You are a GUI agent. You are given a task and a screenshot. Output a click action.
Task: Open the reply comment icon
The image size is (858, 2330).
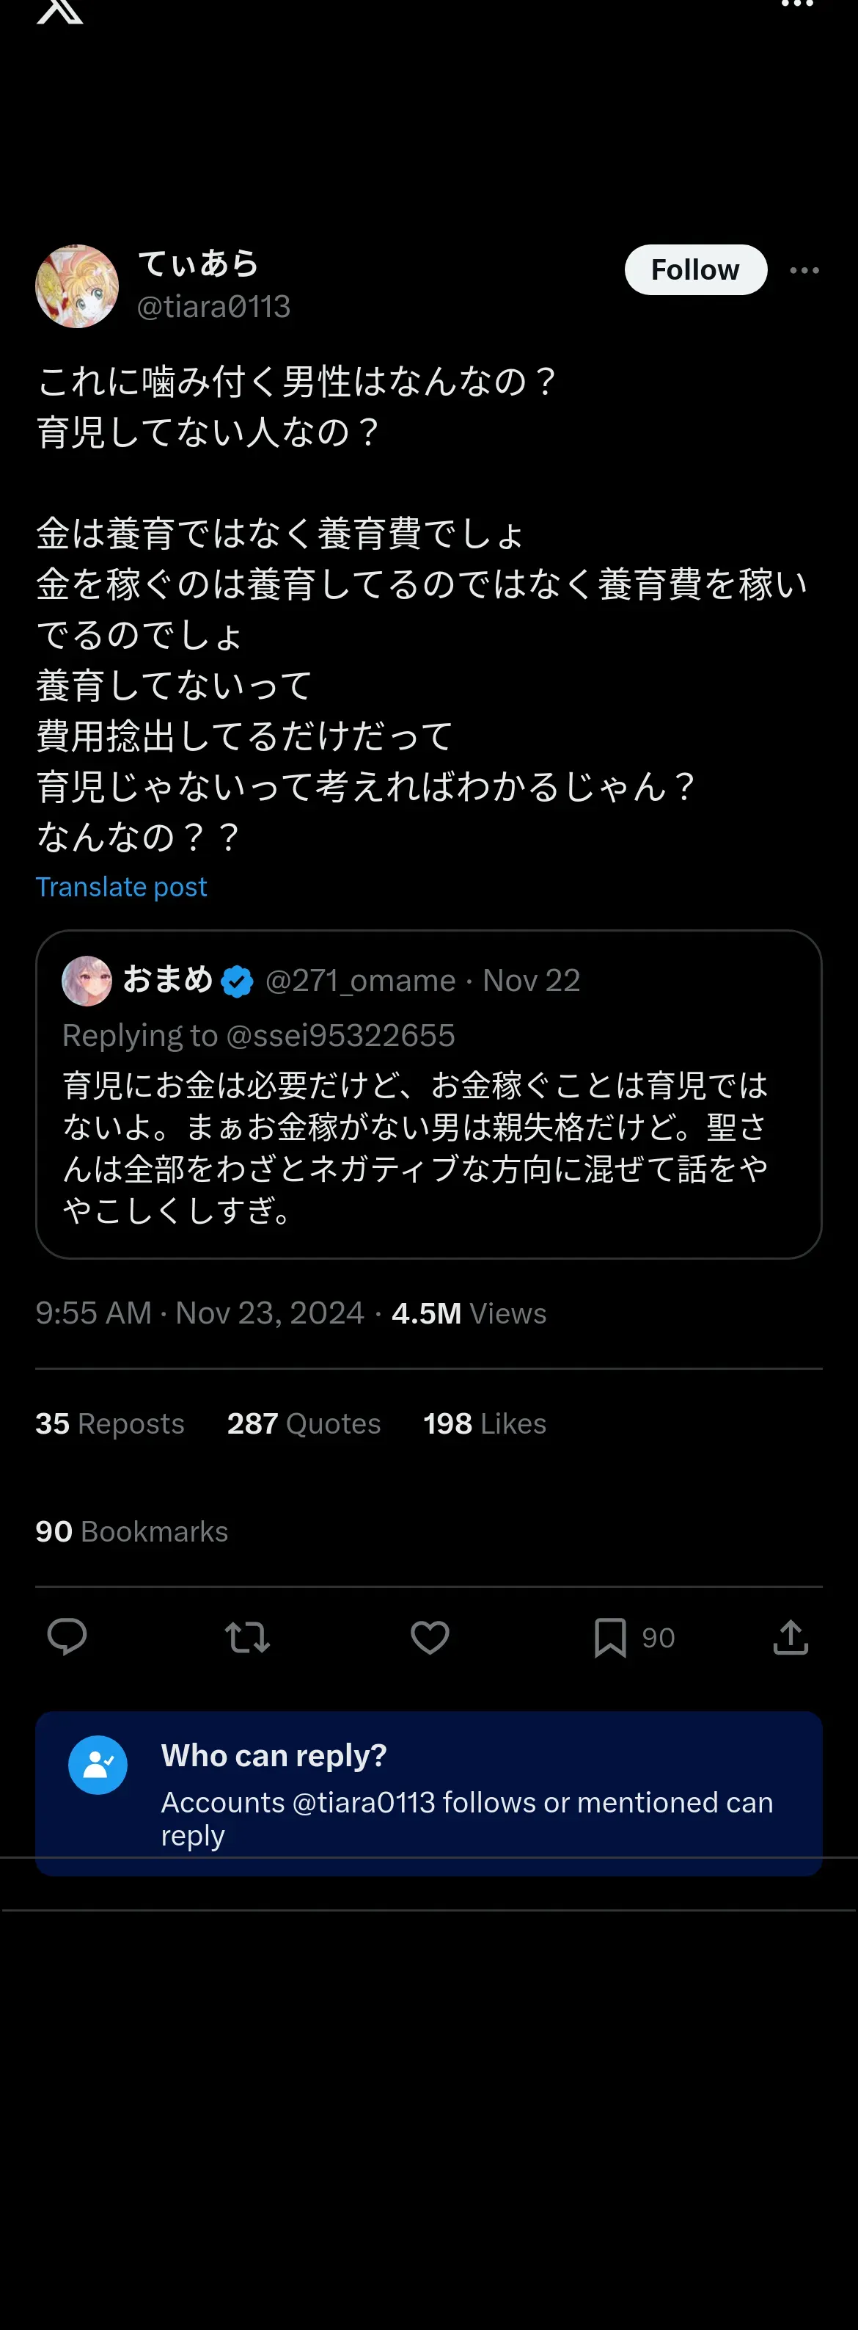click(x=67, y=1636)
